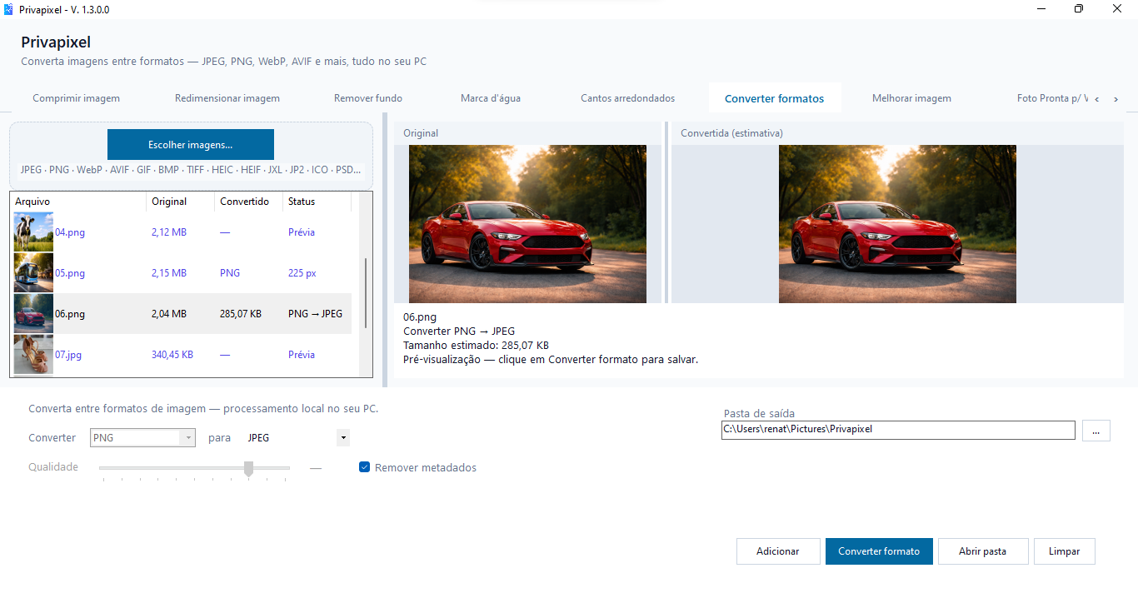Click the PNG converted cell of 05.png
Screen dimensions: 1138x598
coord(230,273)
